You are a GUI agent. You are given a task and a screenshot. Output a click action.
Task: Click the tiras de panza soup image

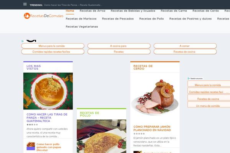48,91
